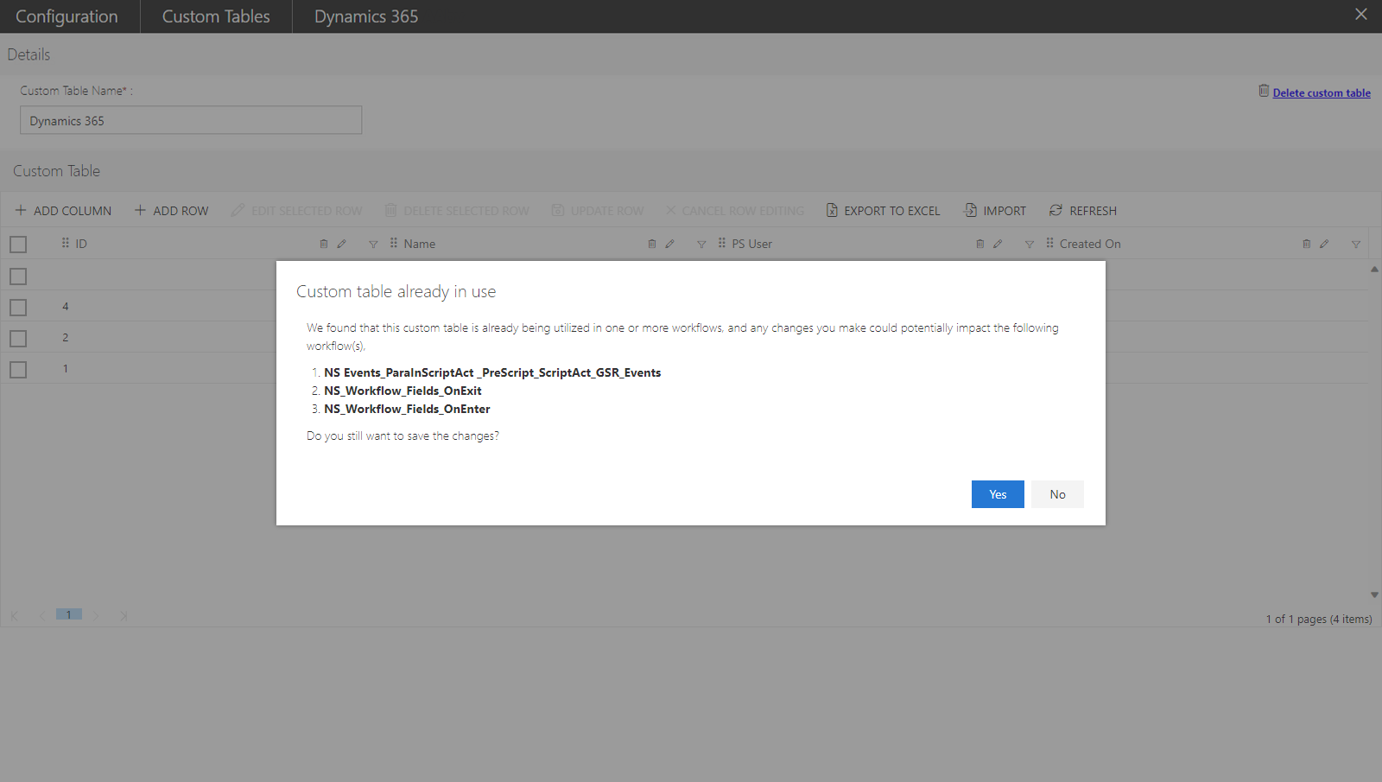Screen dimensions: 1382x782
Task: Check the row with ID 4
Action: tap(18, 308)
